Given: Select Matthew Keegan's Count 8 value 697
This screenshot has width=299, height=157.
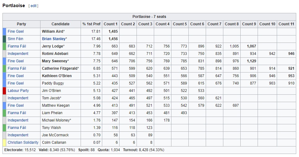Looking at the screenshot, I should (235, 105).
